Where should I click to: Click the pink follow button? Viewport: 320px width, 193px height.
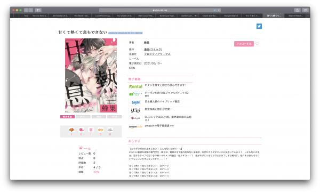[244, 44]
